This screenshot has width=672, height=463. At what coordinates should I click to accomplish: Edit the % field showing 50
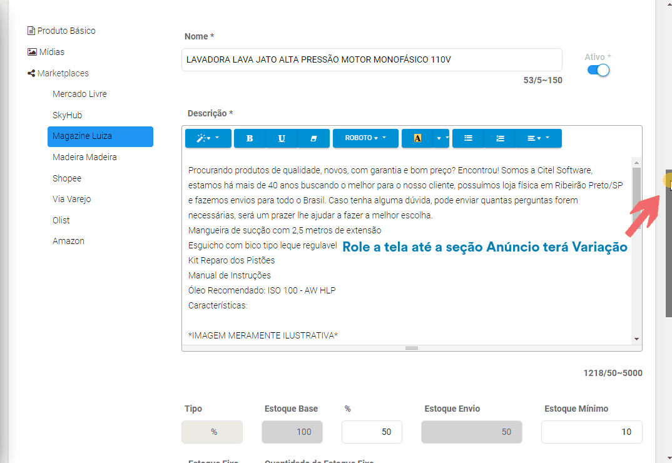click(x=372, y=432)
